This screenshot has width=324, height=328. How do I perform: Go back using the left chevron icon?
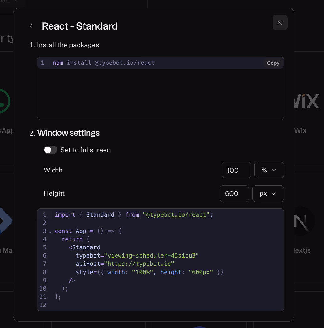point(31,26)
